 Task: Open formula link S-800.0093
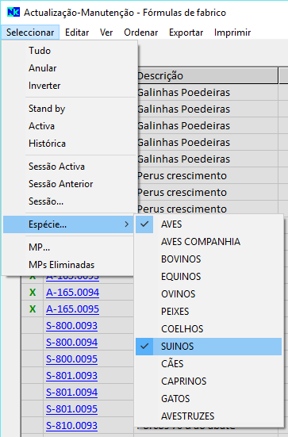[x=71, y=325]
